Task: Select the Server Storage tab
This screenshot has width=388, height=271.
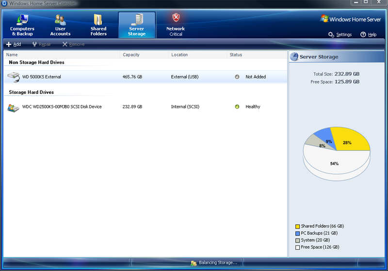Action: 137,26
